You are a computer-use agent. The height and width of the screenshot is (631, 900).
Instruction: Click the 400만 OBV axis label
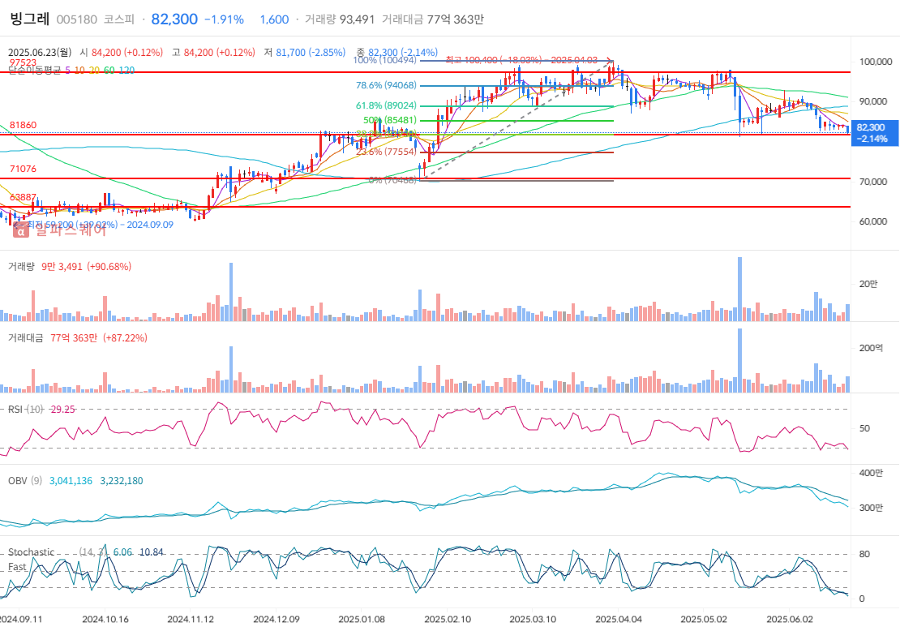pyautogui.click(x=871, y=473)
